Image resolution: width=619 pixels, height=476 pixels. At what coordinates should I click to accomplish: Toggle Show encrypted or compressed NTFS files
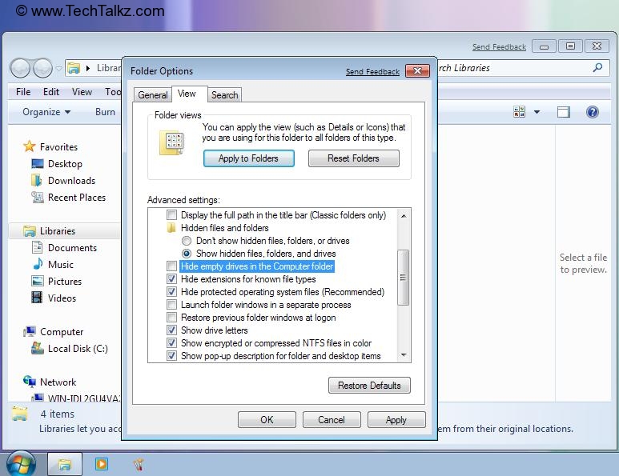click(171, 343)
